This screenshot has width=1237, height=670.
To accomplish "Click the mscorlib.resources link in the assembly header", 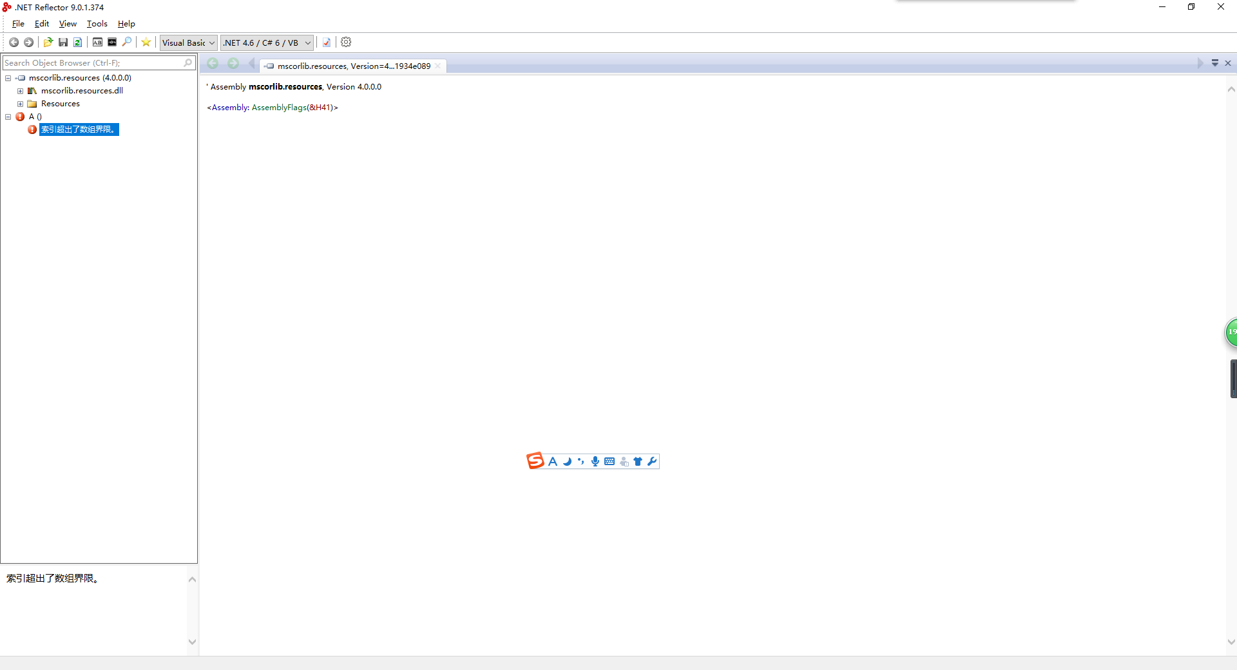I will 285,87.
